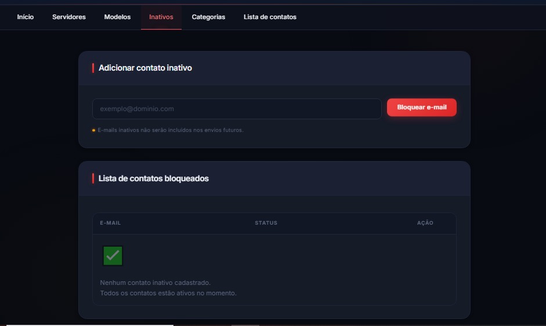Click the Lista de contatos bloqueados heading
This screenshot has width=546, height=326.
(154, 178)
